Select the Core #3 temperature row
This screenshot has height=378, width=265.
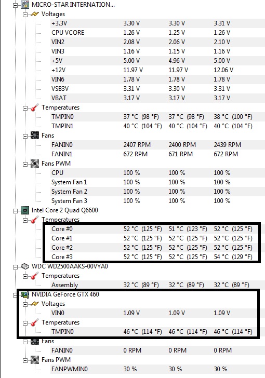click(x=157, y=257)
